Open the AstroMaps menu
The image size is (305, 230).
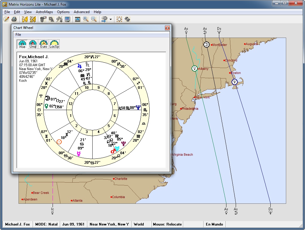pos(44,12)
